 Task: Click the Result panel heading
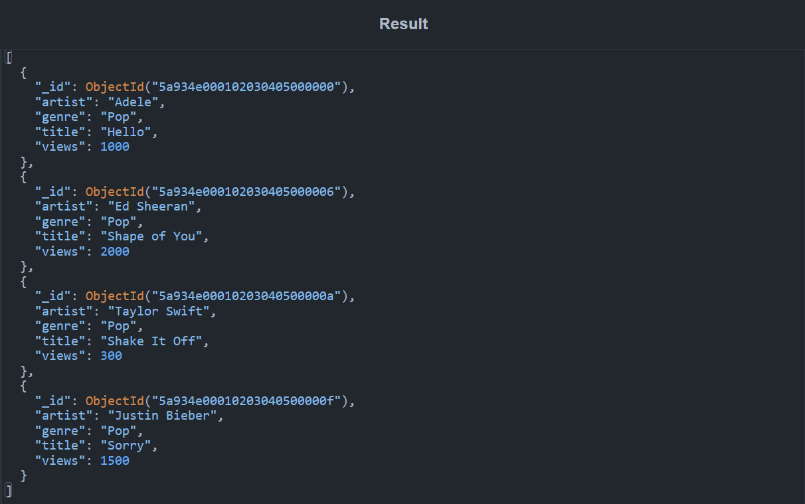point(403,24)
